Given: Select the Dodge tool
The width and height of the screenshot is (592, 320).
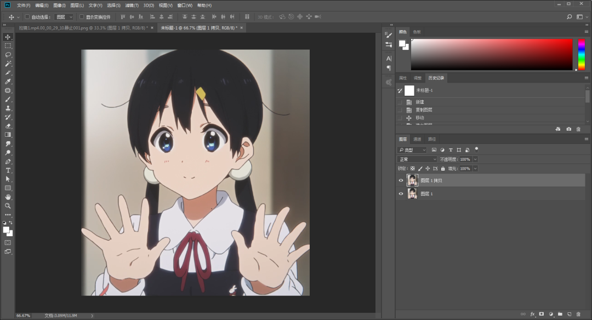Looking at the screenshot, I should tap(8, 153).
